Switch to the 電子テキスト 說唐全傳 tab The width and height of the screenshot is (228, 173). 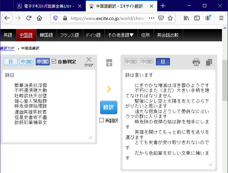(49, 6)
